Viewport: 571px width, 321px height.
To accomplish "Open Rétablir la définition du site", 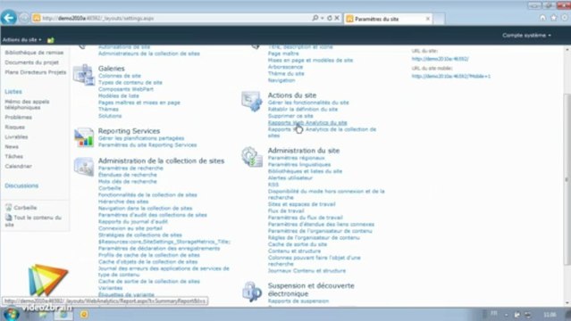I will (303, 109).
